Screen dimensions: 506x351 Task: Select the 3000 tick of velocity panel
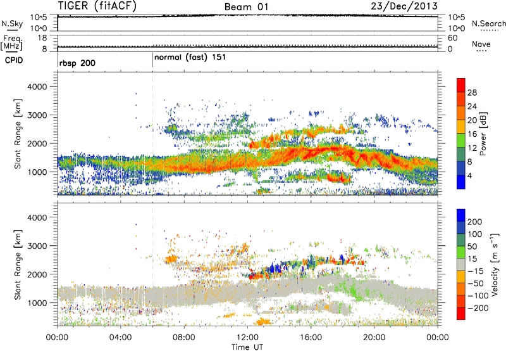pos(37,246)
